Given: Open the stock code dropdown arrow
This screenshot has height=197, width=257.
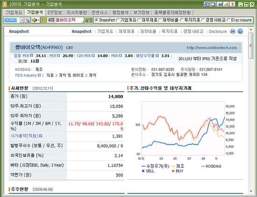Looking at the screenshot, I should pyautogui.click(x=22, y=20).
